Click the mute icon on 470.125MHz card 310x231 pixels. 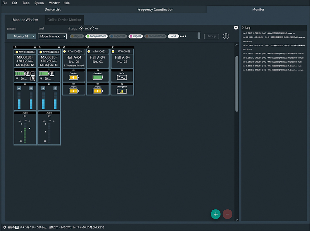click(x=28, y=74)
